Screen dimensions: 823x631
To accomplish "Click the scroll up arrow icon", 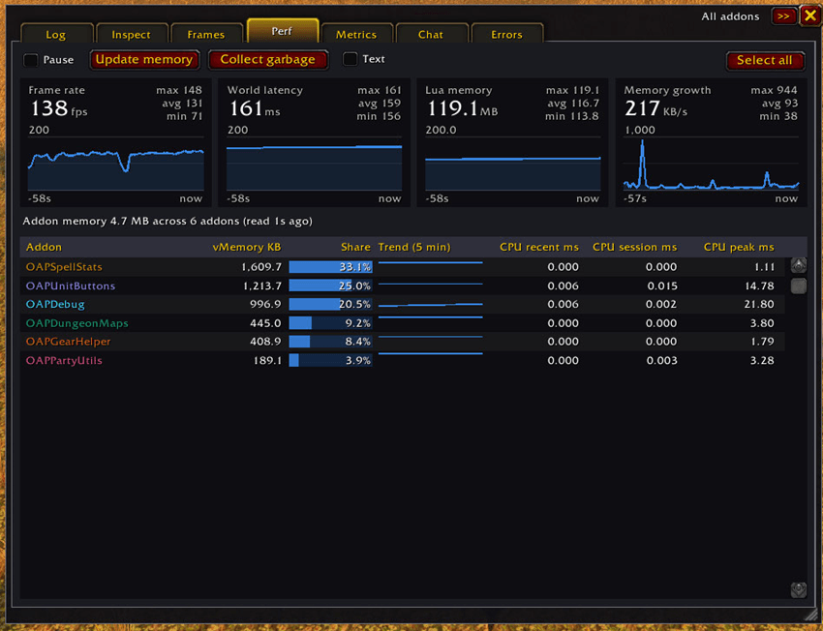I will 799,265.
